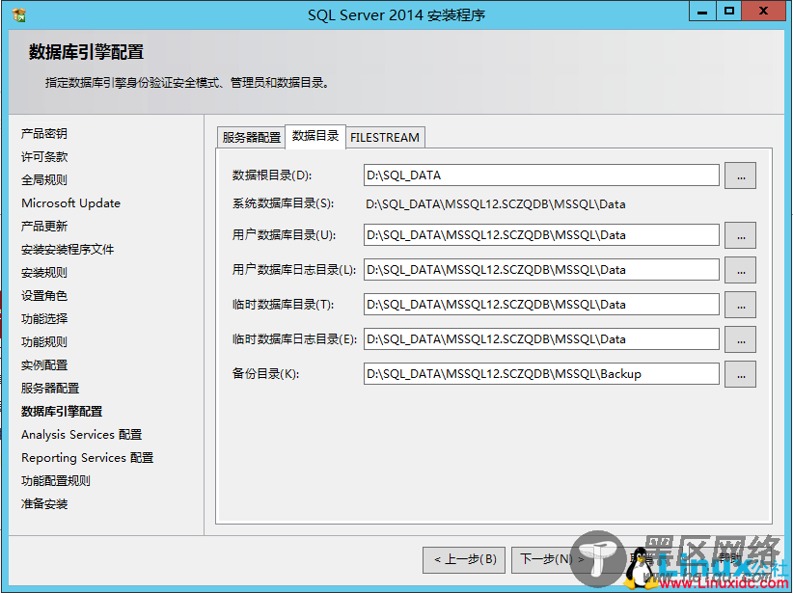Browse for the 数据根目录 folder
Image resolution: width=793 pixels, height=593 pixels.
pos(740,175)
